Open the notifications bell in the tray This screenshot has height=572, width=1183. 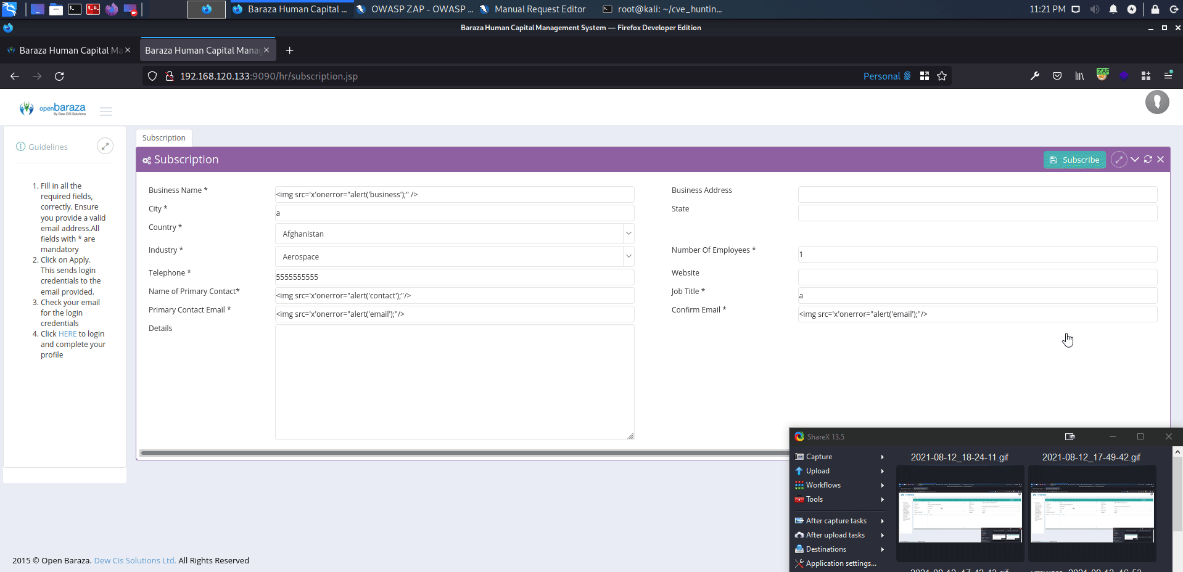pos(1113,9)
